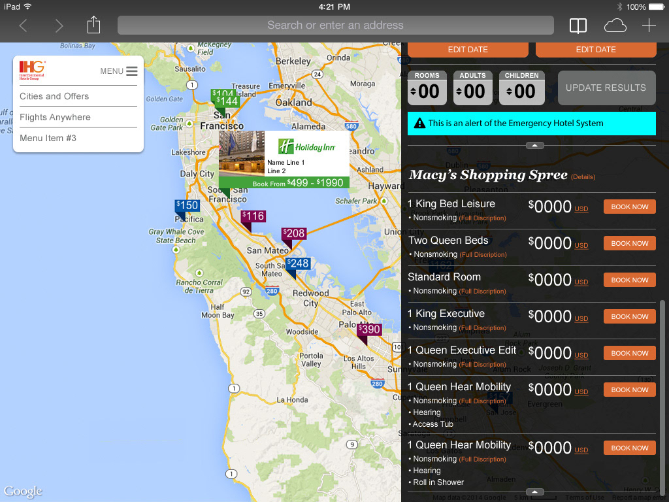Click the Access Tub feature text

(433, 424)
